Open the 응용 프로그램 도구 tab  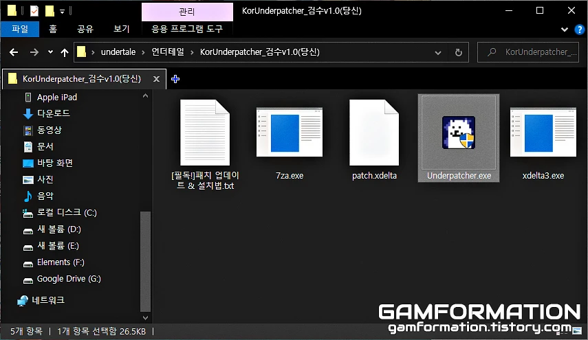[x=187, y=29]
